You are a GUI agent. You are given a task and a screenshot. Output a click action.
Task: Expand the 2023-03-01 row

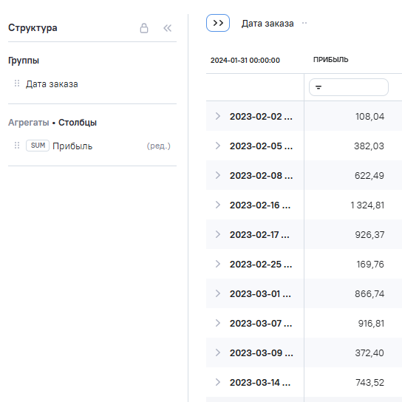point(218,293)
